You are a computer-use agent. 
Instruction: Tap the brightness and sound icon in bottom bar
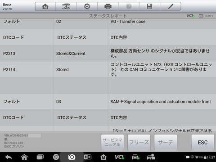[88, 157]
